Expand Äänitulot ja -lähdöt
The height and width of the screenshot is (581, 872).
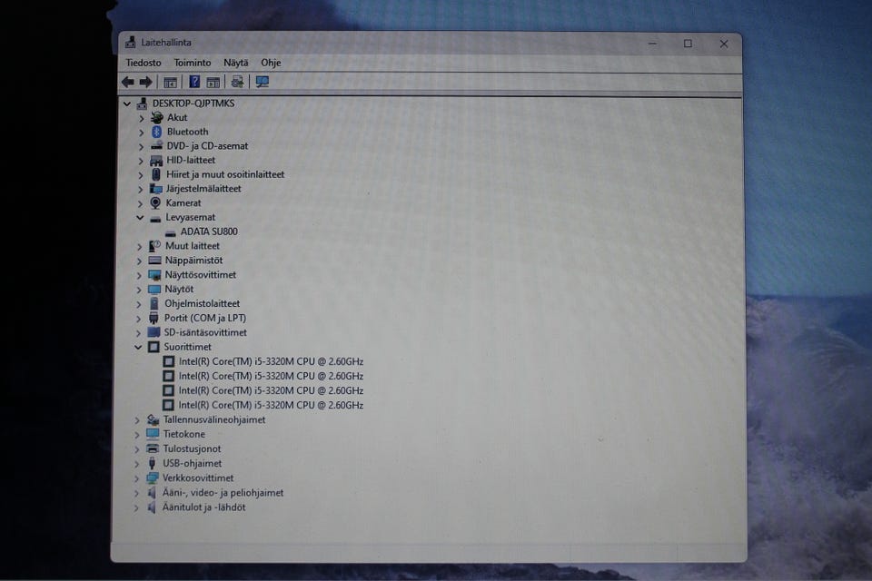137,507
